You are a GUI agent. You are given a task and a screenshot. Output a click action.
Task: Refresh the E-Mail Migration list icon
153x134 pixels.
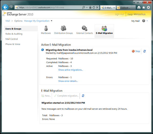(83, 96)
